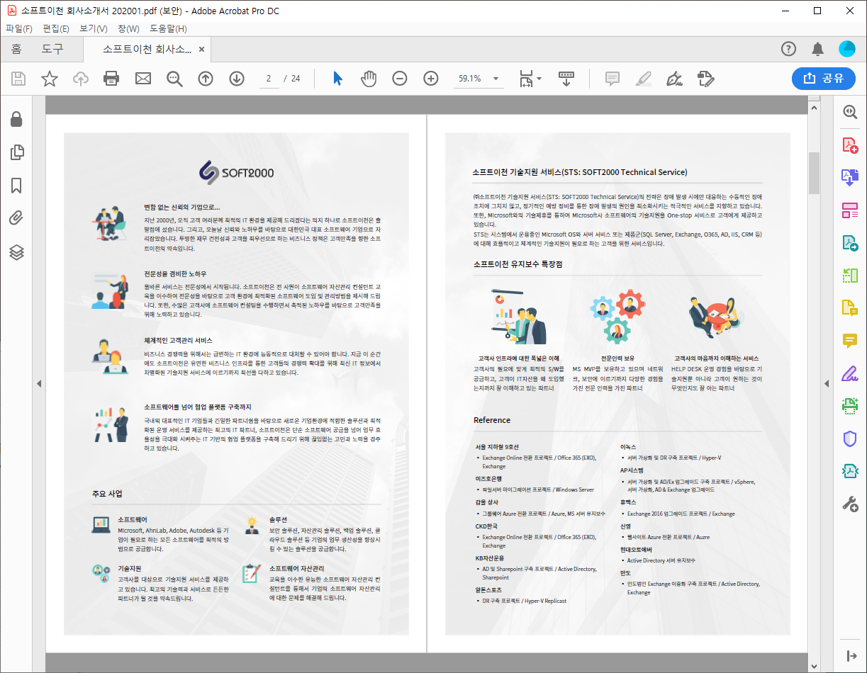Open the fit page options dropdown

pyautogui.click(x=540, y=79)
